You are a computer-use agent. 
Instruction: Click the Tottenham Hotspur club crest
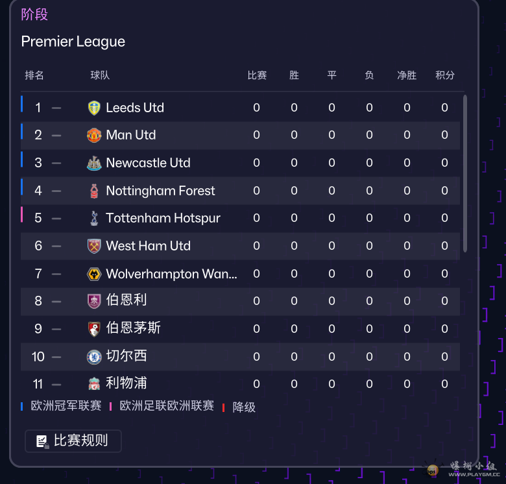click(95, 218)
